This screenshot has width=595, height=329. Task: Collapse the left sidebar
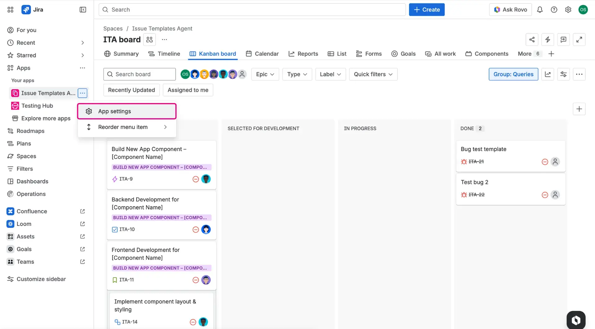tap(83, 10)
